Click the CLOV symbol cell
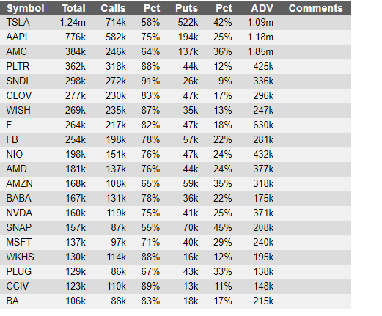This screenshot has width=382, height=316. [19, 96]
